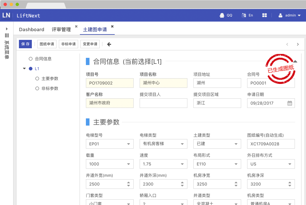Switch to the 评审管理 tab
Viewport: 306px width, 205px height.
[x=61, y=29]
